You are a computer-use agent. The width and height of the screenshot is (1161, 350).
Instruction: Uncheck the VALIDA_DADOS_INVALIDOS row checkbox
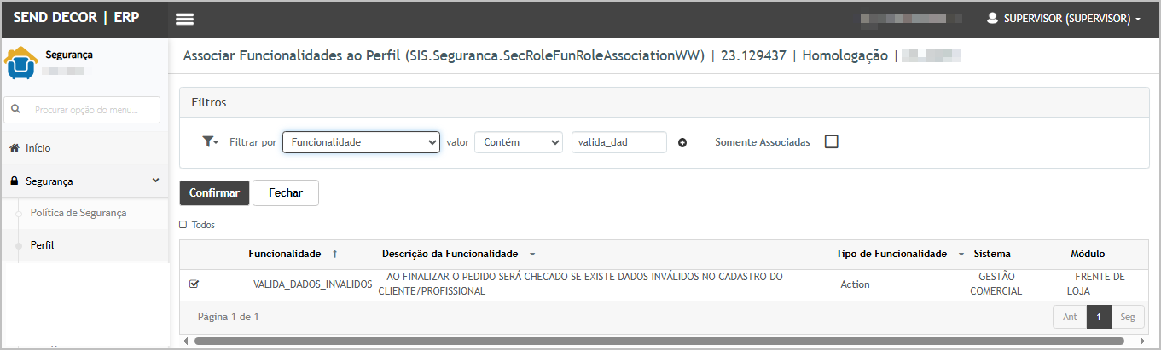[194, 284]
